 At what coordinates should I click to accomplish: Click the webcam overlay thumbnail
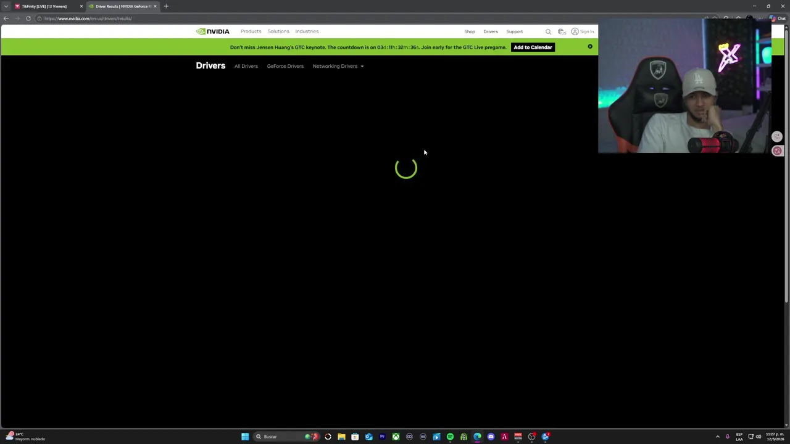(x=684, y=86)
